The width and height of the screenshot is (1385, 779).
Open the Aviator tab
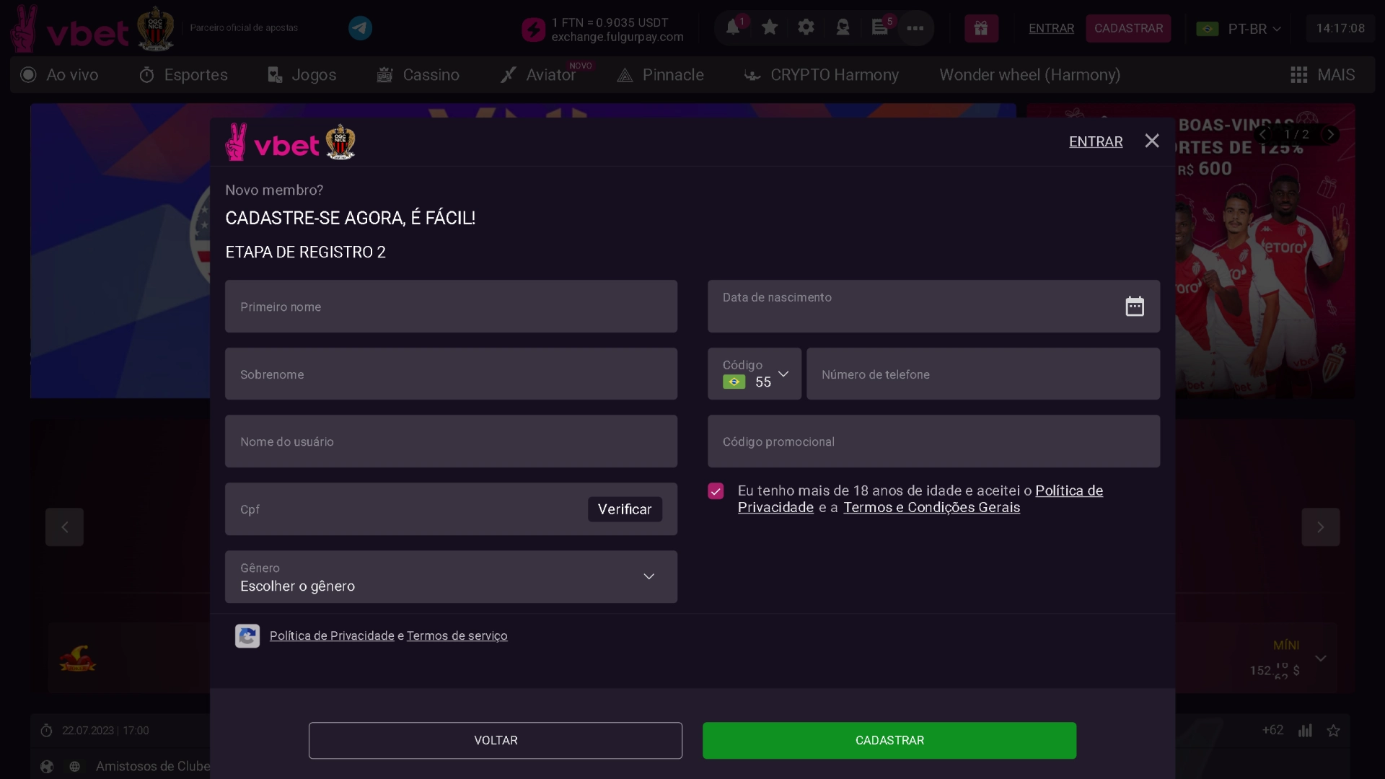[538, 75]
